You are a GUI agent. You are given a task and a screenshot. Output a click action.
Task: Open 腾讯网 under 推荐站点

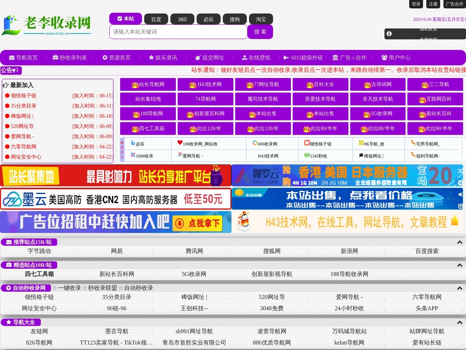click(x=194, y=251)
